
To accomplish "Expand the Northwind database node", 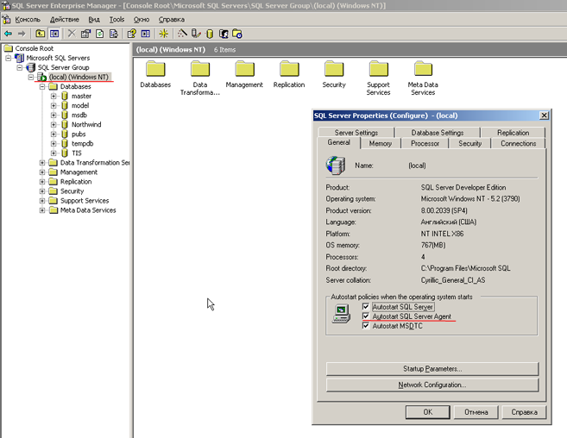I will coord(54,125).
